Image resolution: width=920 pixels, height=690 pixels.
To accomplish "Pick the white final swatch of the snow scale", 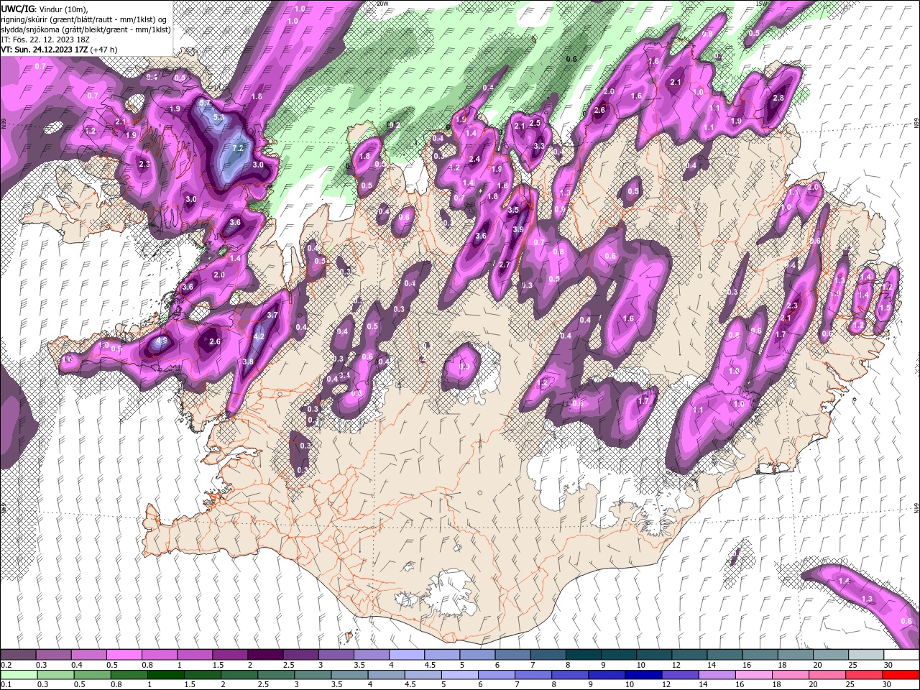I will [x=901, y=655].
